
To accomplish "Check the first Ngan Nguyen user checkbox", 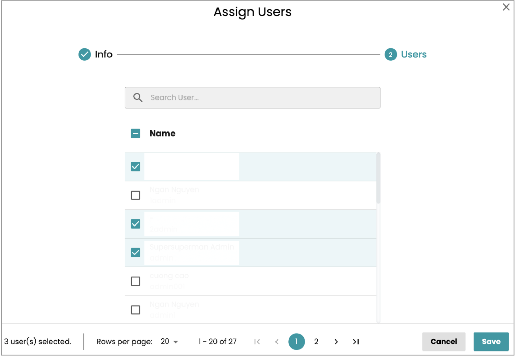I will [136, 195].
